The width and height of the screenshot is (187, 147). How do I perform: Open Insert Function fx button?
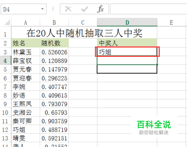pyautogui.click(x=100, y=9)
